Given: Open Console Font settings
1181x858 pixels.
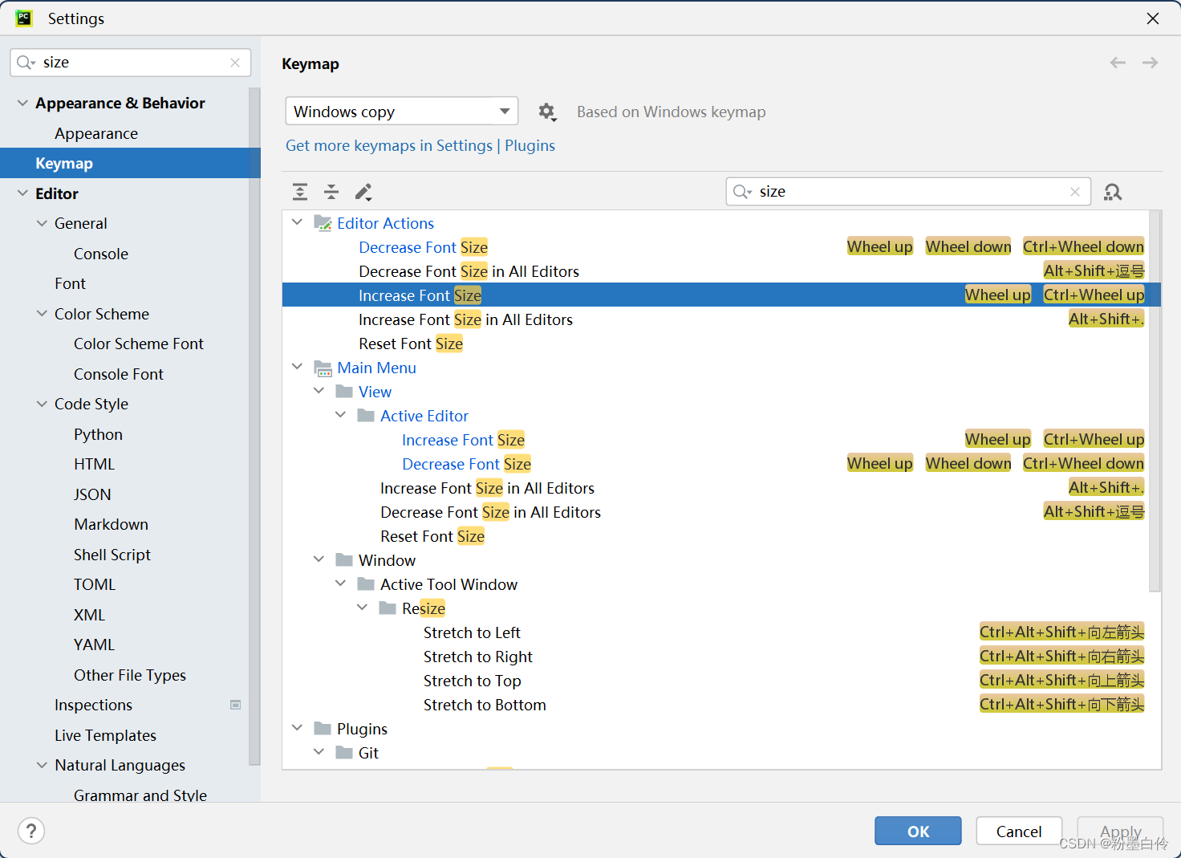Looking at the screenshot, I should [119, 374].
